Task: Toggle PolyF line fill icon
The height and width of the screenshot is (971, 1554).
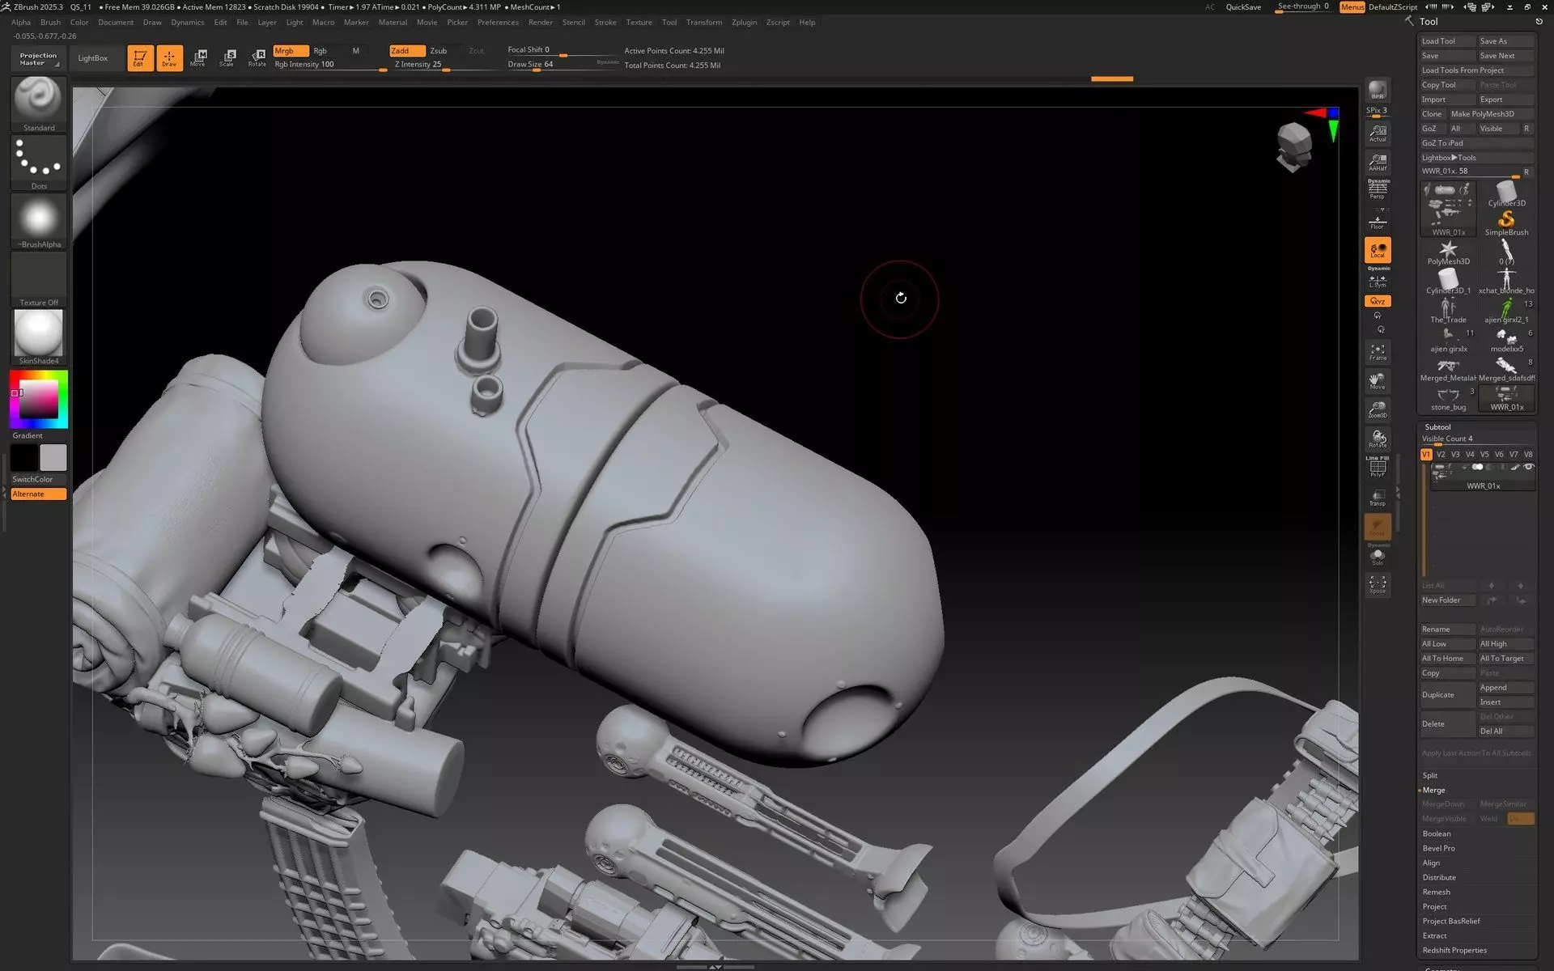Action: (x=1377, y=468)
